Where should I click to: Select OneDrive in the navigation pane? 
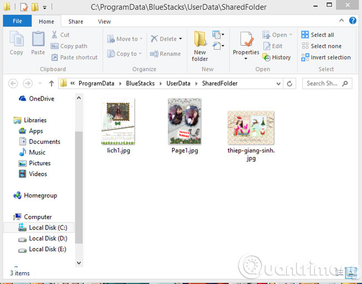pyautogui.click(x=36, y=99)
